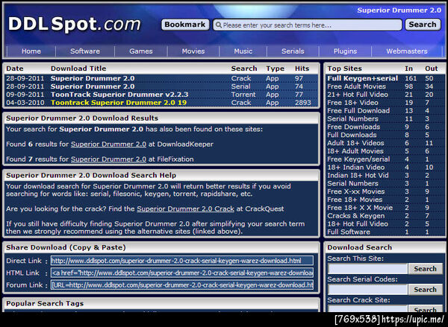The height and width of the screenshot is (327, 448).
Task: Click the 2893 hits value
Action: (x=303, y=103)
